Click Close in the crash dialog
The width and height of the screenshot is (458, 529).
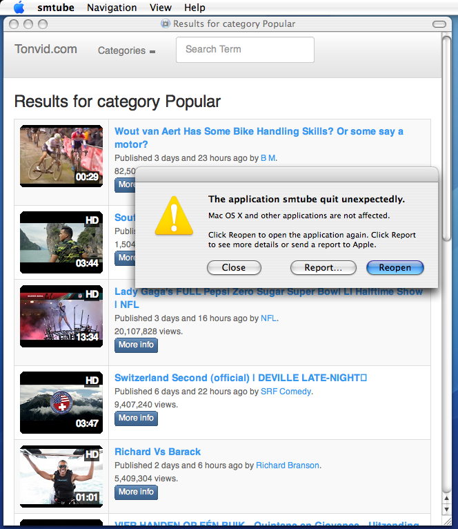[x=234, y=267]
